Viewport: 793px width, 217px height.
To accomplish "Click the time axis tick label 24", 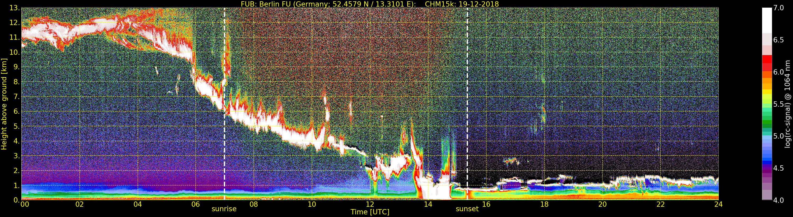I will click(718, 204).
